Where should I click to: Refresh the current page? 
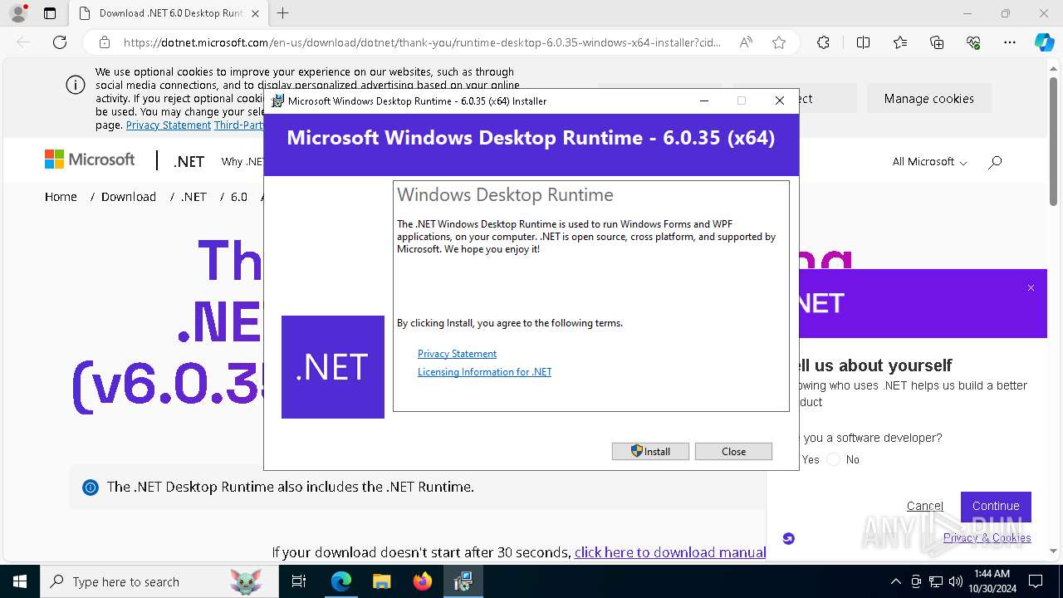tap(60, 42)
